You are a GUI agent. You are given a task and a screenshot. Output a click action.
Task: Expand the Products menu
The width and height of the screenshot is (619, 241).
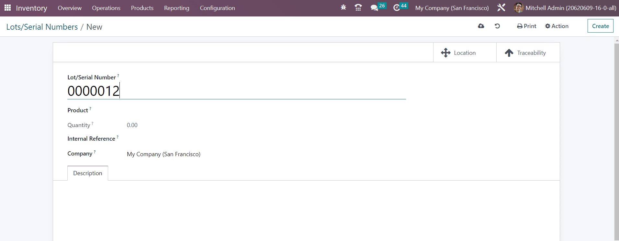[x=142, y=8]
